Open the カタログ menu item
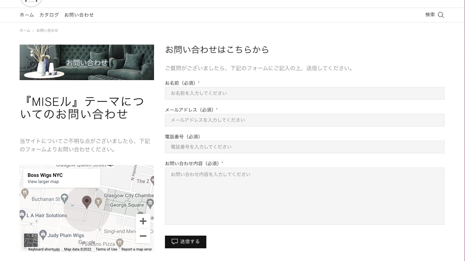Image resolution: width=465 pixels, height=261 pixels. coord(49,15)
